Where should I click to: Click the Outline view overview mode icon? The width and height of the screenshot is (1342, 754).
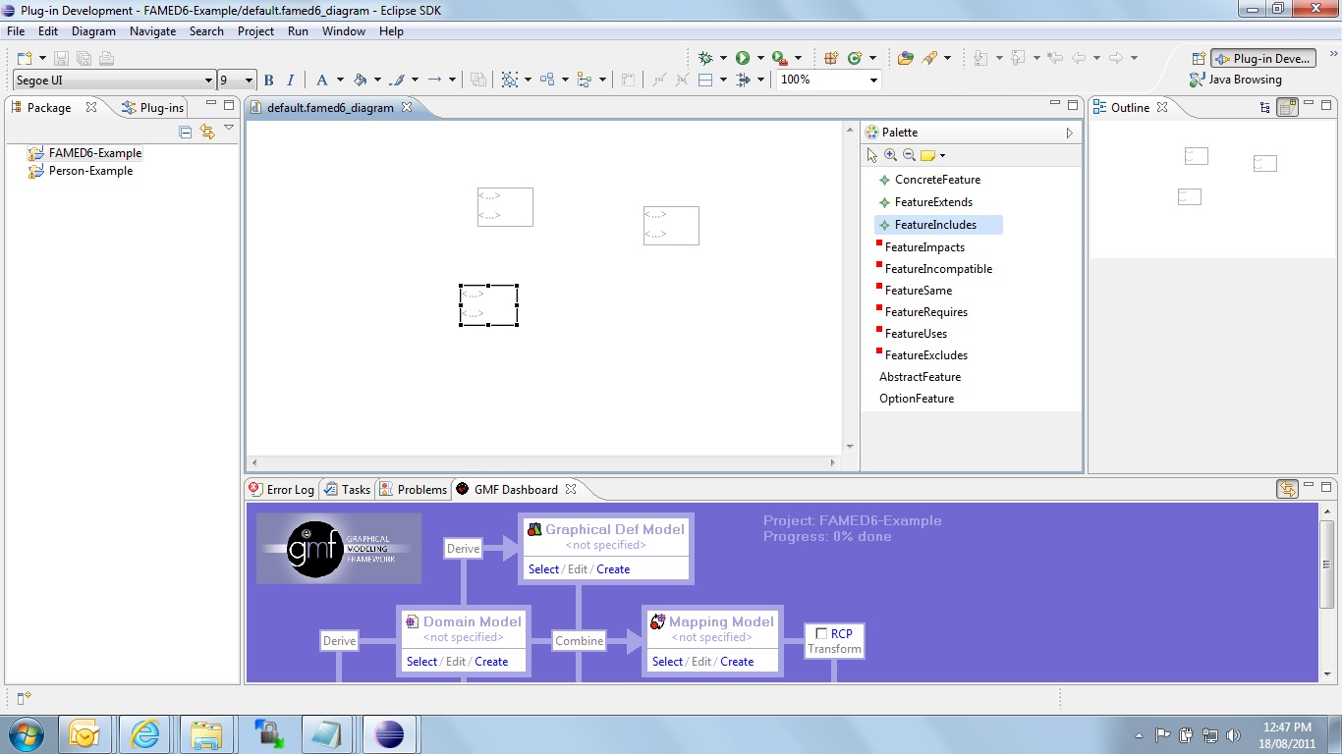[1288, 108]
